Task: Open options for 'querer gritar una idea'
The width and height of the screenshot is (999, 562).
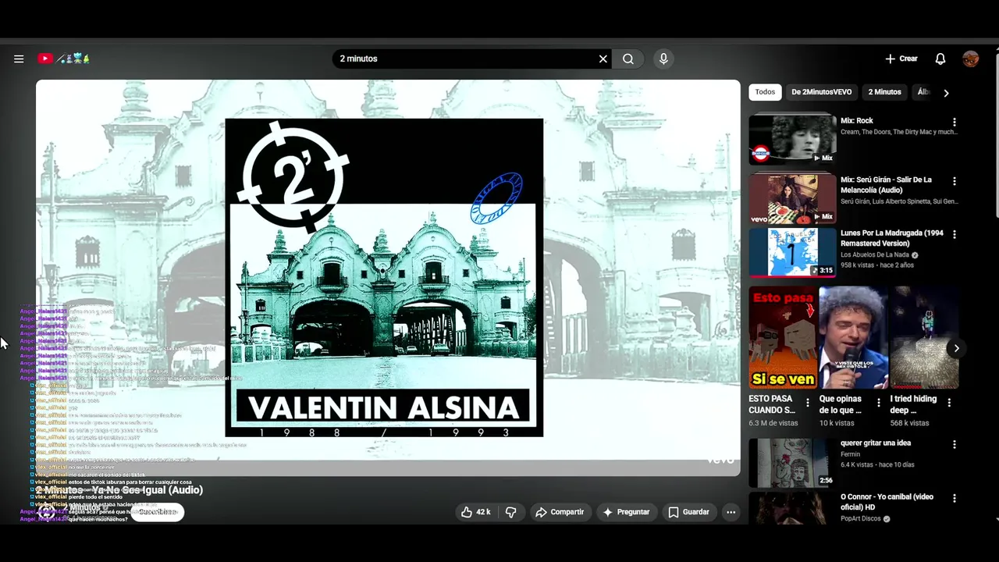Action: 954,445
